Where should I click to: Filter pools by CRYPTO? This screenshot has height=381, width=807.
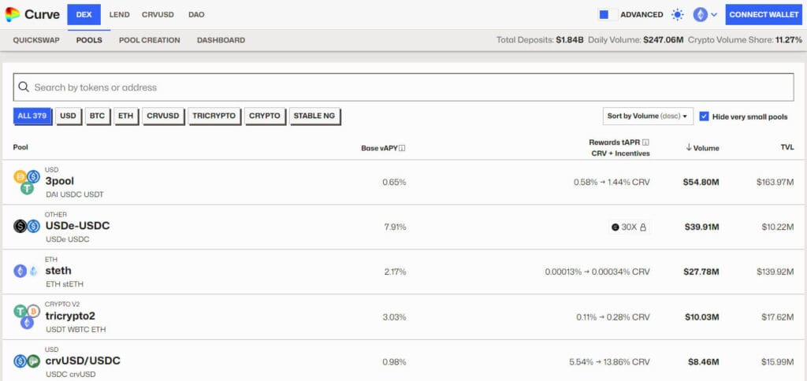point(265,117)
